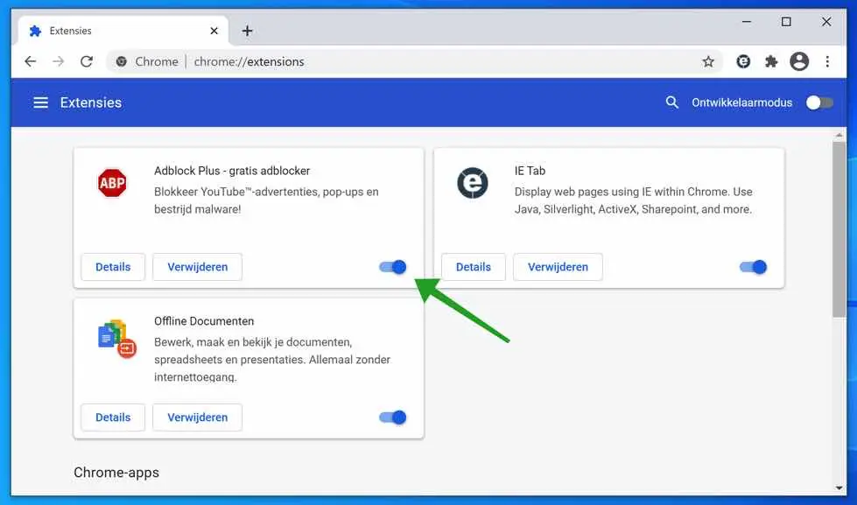Screen dimensions: 857x505
Task: Click the 'IE Tab' extension title
Action: tap(530, 171)
